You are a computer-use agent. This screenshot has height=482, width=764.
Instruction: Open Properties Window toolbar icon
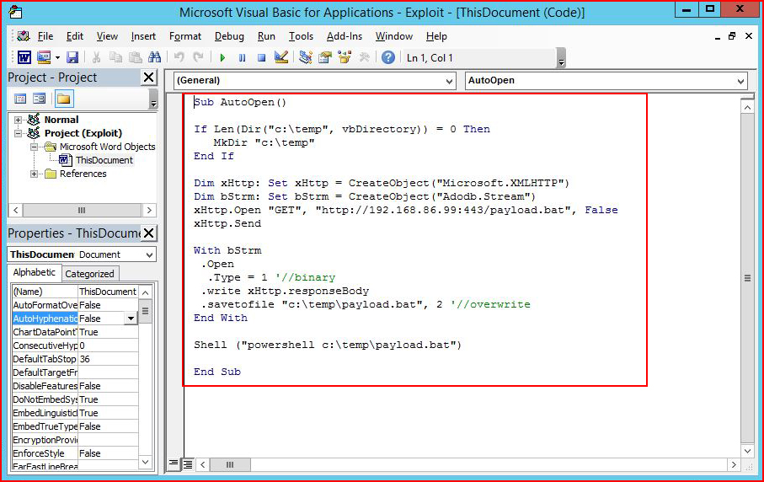click(x=325, y=57)
